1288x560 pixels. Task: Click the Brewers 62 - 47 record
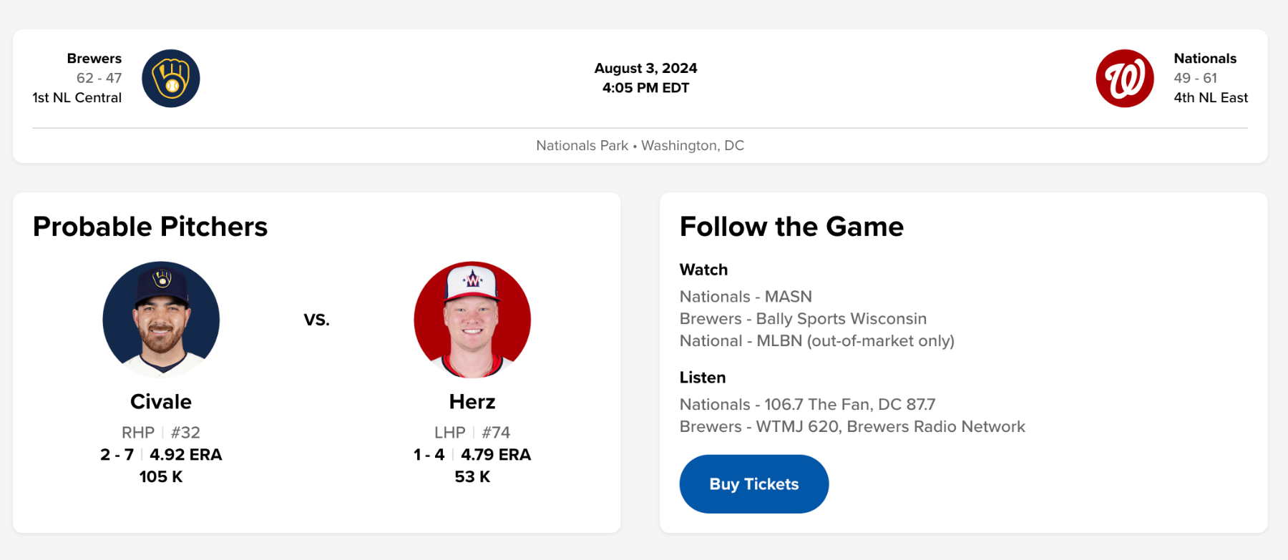pyautogui.click(x=99, y=78)
